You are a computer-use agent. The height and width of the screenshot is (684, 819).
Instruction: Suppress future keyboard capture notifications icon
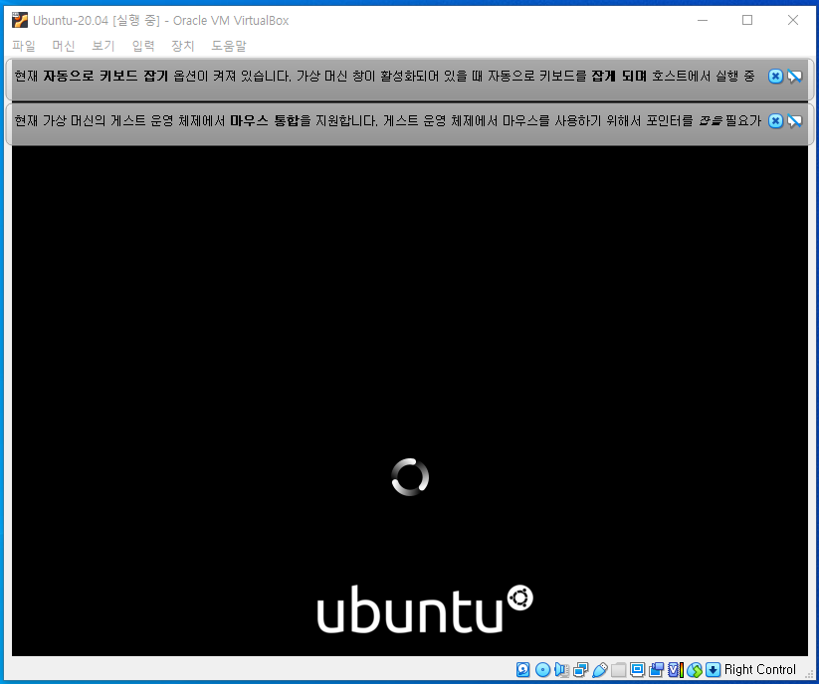(x=795, y=77)
